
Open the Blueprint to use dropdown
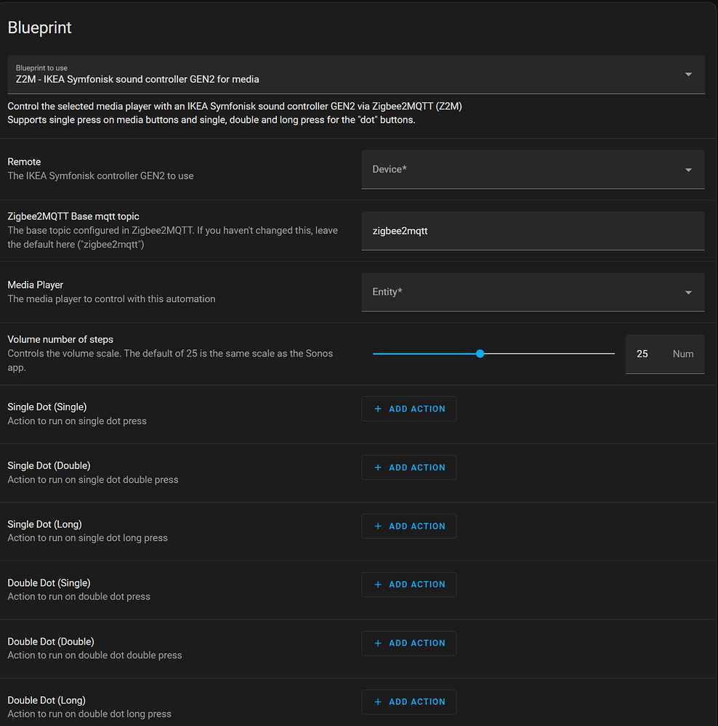[x=356, y=74]
